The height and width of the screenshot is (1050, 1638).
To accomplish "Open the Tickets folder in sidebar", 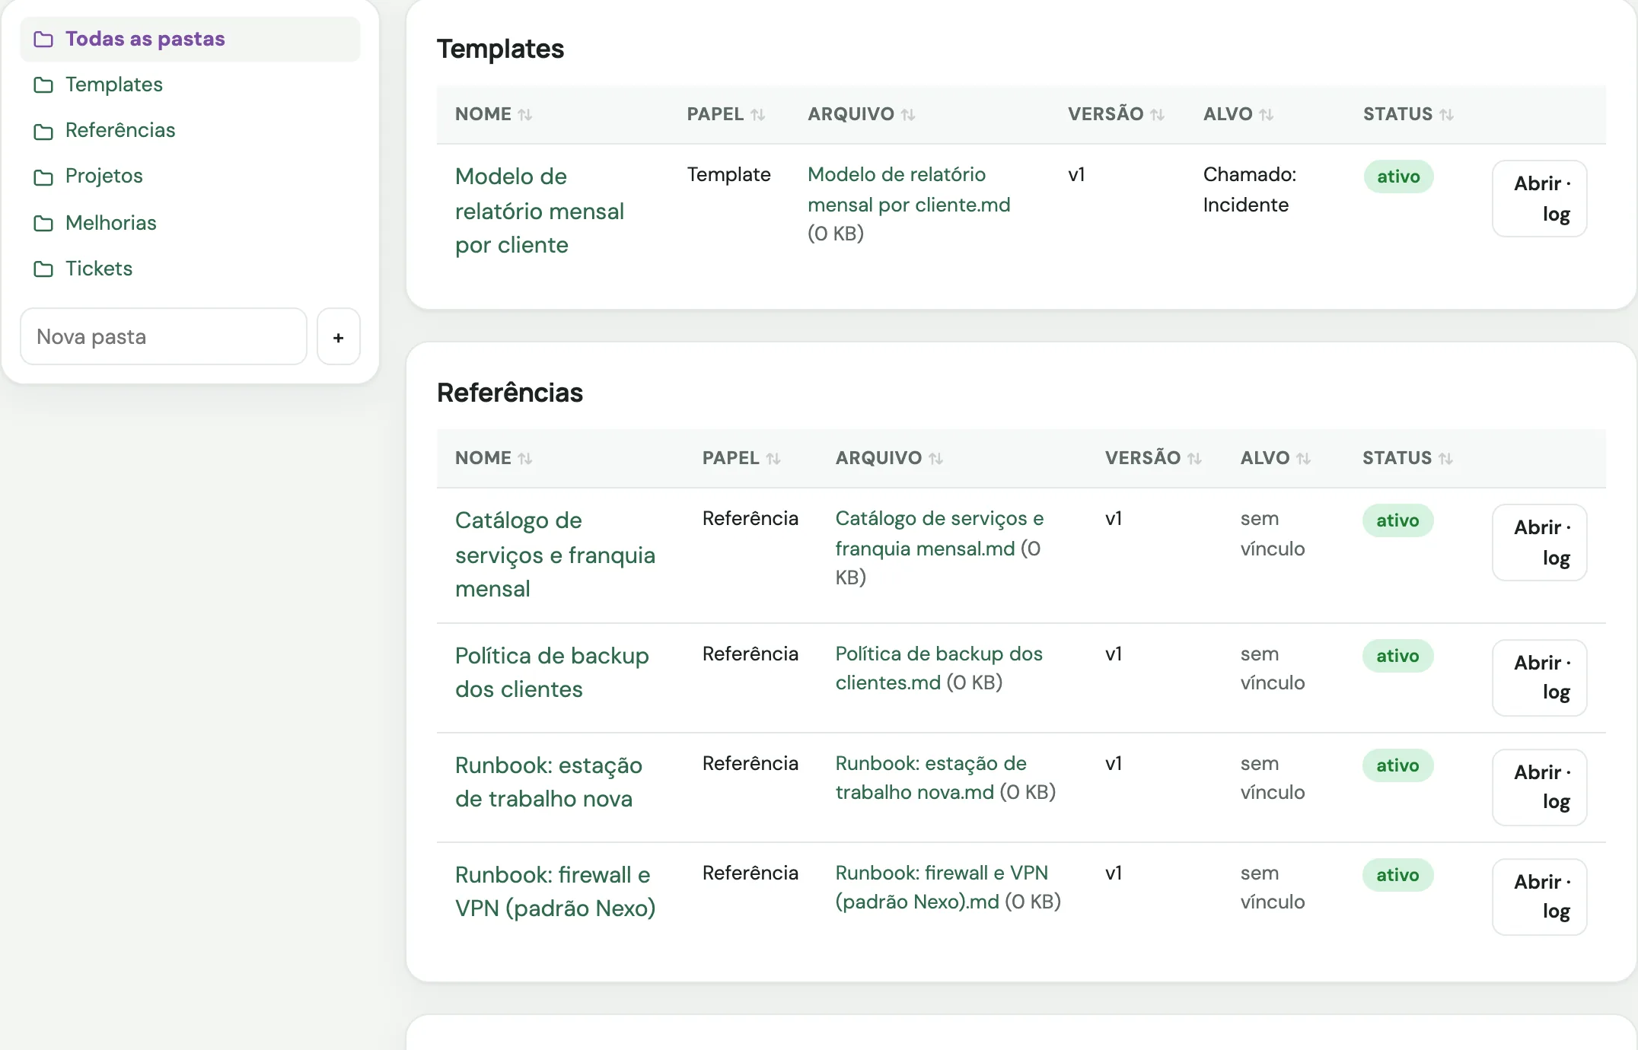I will pos(98,269).
